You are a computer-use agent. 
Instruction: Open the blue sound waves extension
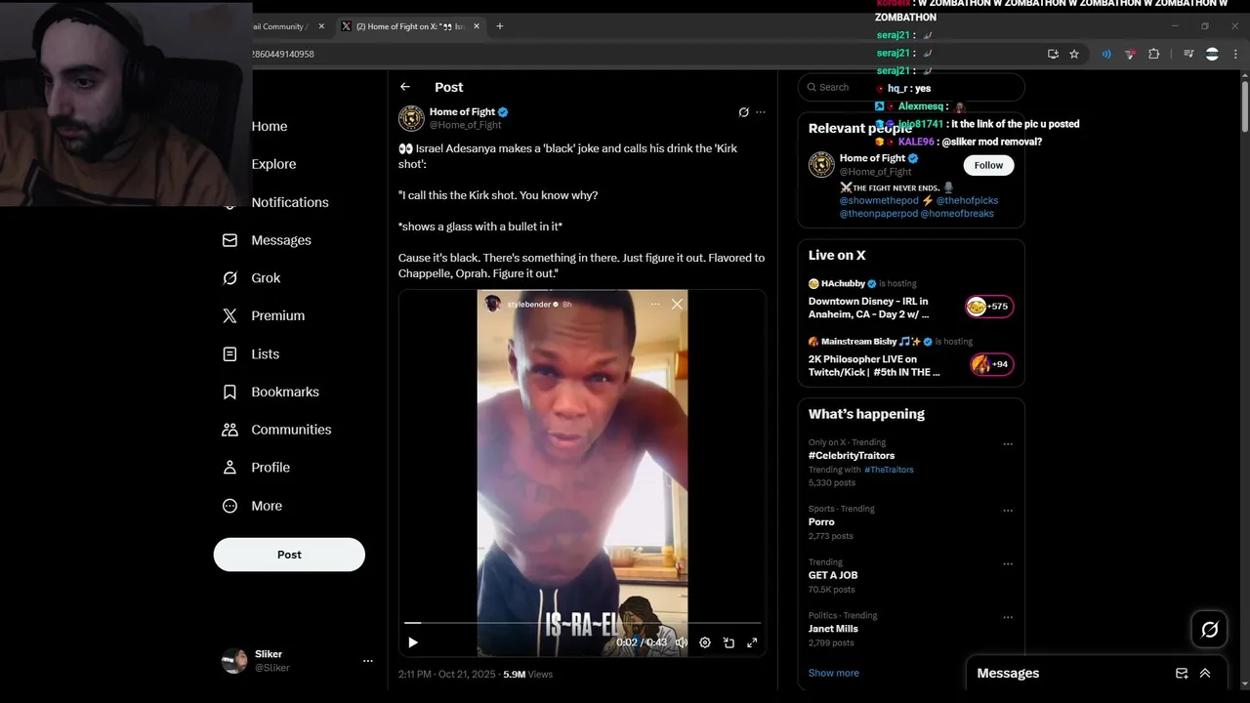[1106, 55]
